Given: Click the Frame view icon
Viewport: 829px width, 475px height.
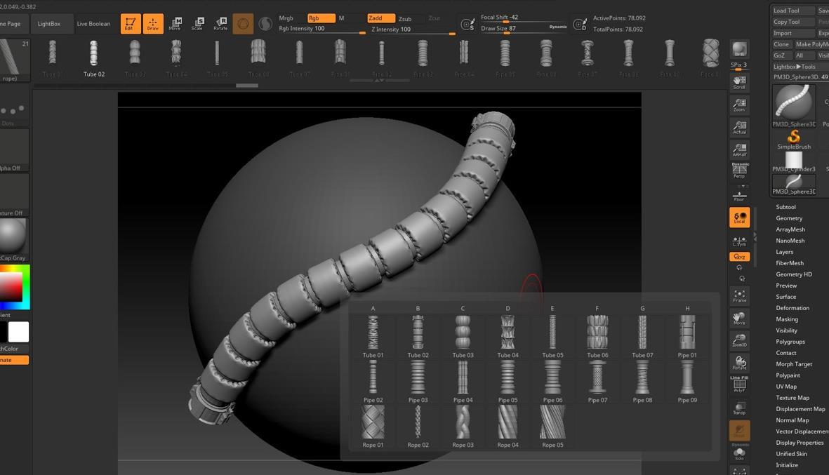Looking at the screenshot, I should pos(739,295).
